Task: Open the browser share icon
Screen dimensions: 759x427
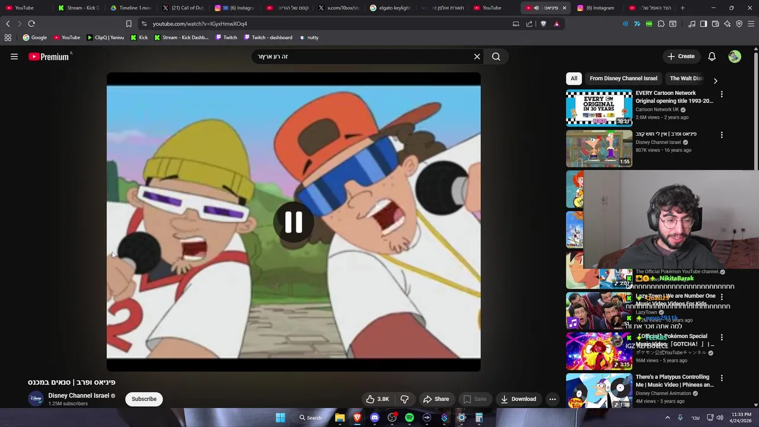Action: [530, 24]
